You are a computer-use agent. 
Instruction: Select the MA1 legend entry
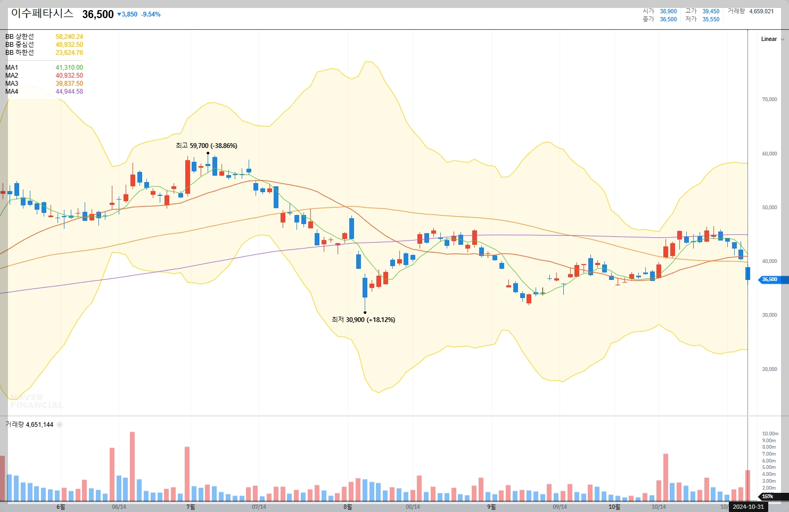[12, 68]
